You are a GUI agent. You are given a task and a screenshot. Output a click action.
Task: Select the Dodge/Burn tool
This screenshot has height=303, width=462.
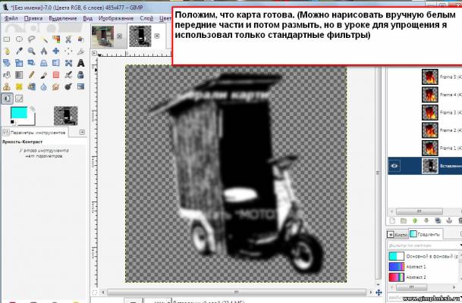coord(68,86)
